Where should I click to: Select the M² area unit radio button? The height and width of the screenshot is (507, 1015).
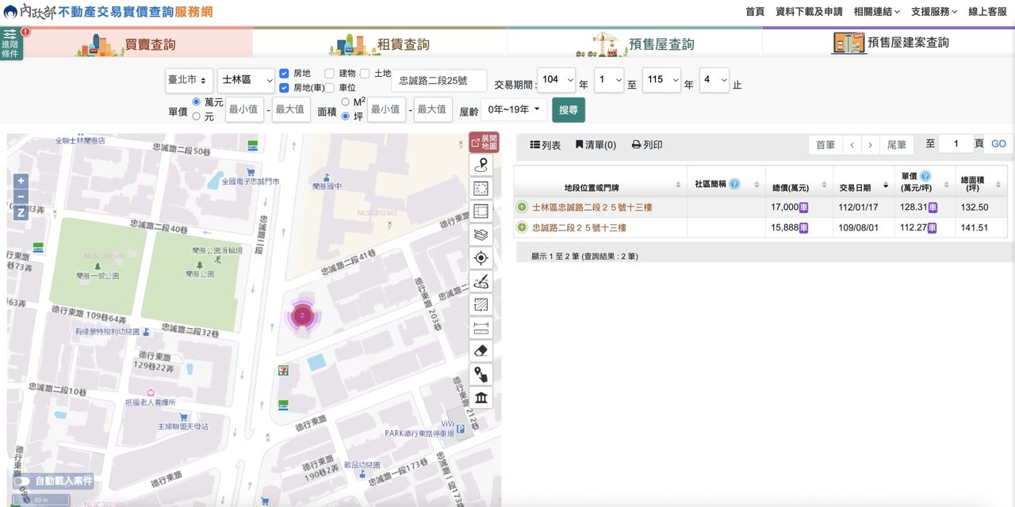click(x=345, y=102)
